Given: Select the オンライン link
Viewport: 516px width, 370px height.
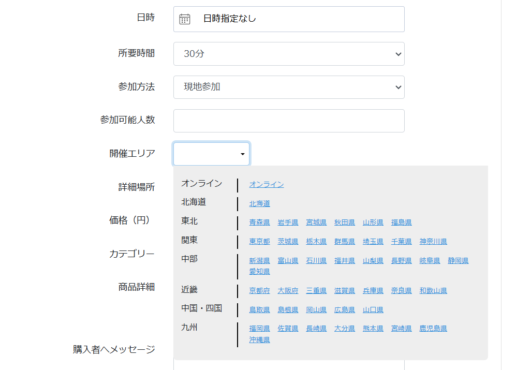Looking at the screenshot, I should [267, 184].
